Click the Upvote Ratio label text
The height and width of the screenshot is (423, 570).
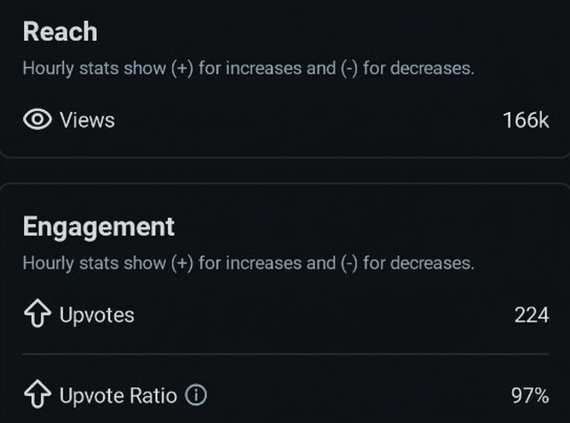[118, 396]
